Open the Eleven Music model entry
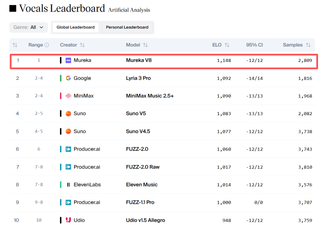Viewport: 324px width, 225px height. point(142,185)
